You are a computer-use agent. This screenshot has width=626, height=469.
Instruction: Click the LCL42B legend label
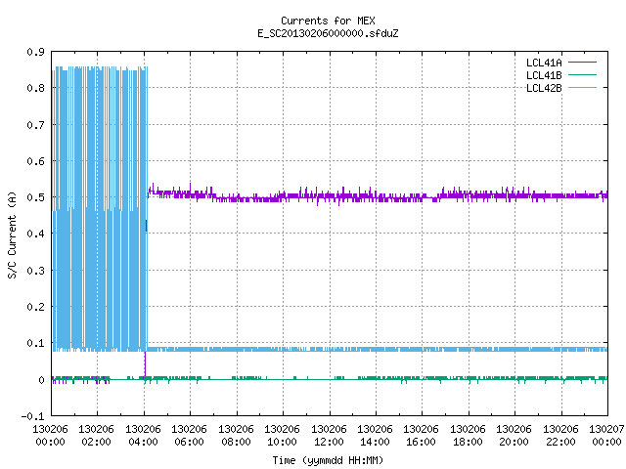tap(544, 88)
